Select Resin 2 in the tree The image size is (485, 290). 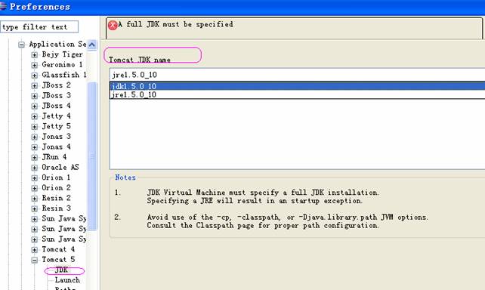pos(56,198)
